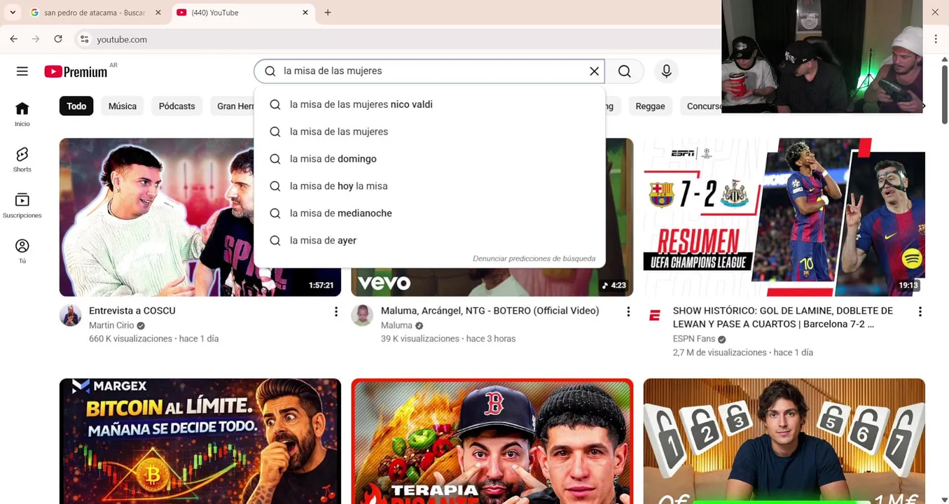Click the YouTube Premium logo
Viewport: 949px width, 504px height.
76,71
